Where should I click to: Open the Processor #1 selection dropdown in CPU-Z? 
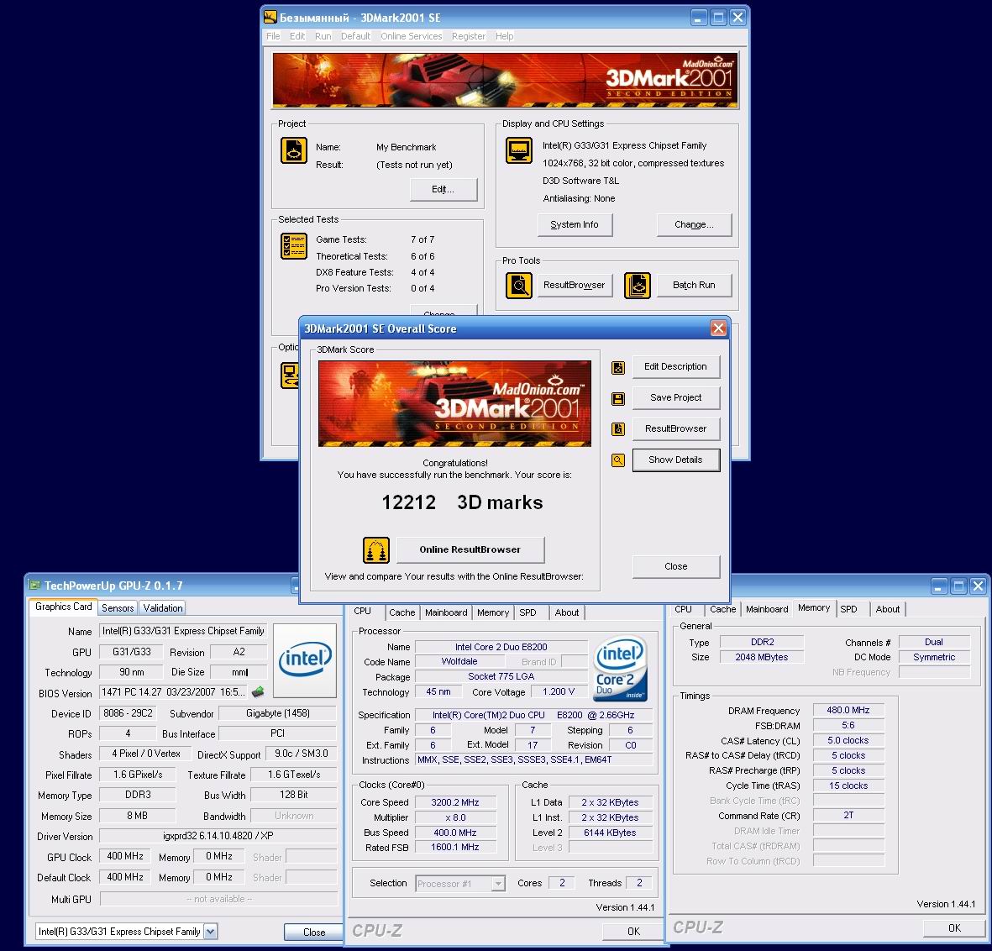499,883
